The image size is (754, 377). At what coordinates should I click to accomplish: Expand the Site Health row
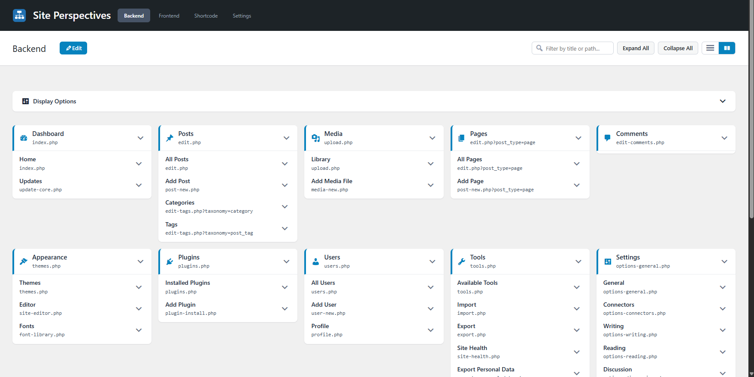pos(577,352)
